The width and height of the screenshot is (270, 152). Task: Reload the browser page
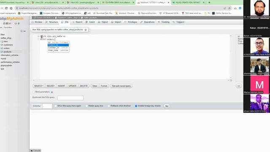click(6, 8)
